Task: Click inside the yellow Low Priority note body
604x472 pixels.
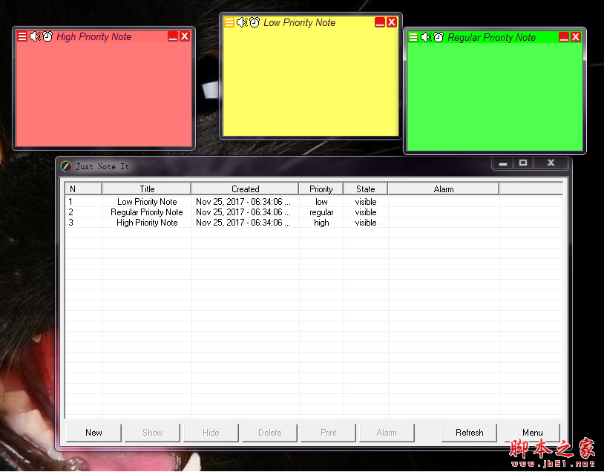Action: point(310,82)
